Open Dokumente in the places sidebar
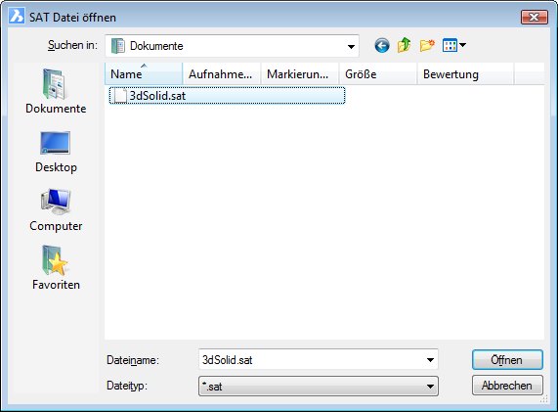 point(56,91)
